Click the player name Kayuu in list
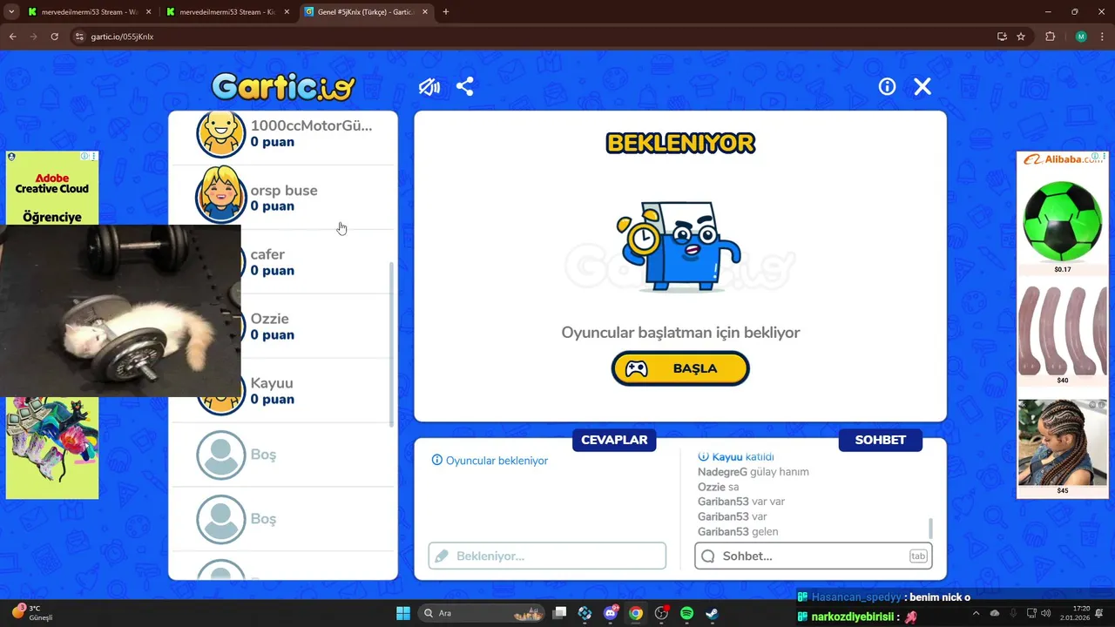Screen dimensions: 1115x627 point(272,383)
